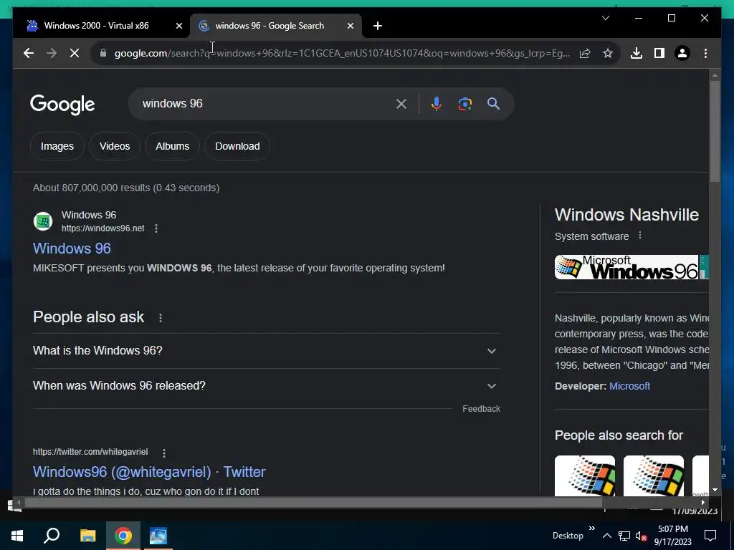Click the scroll down arrow of page scrollbar

715,490
